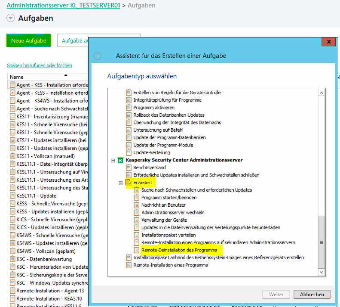Click icon of 'Überwachung der Integrität des Dateihashs'

pos(129,123)
